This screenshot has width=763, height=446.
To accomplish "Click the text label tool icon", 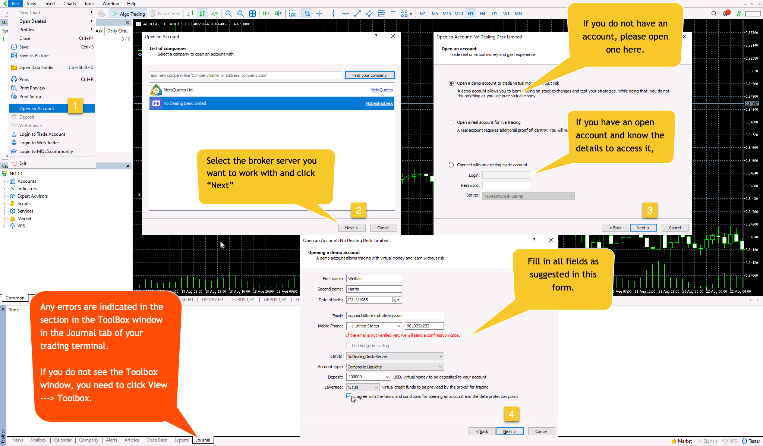I will click(x=393, y=14).
